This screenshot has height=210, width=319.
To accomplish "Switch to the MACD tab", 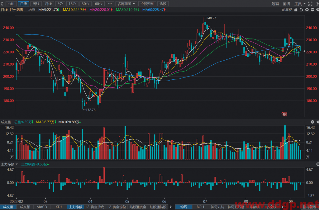I will [42, 207].
